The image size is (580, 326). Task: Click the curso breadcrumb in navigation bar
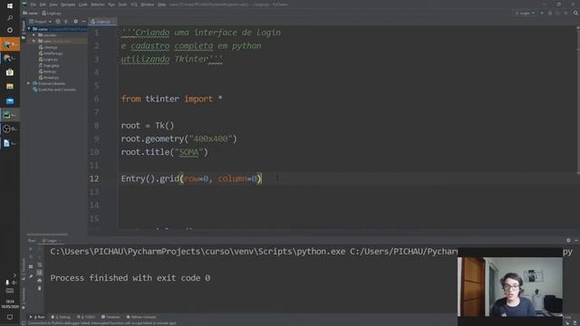coord(31,13)
